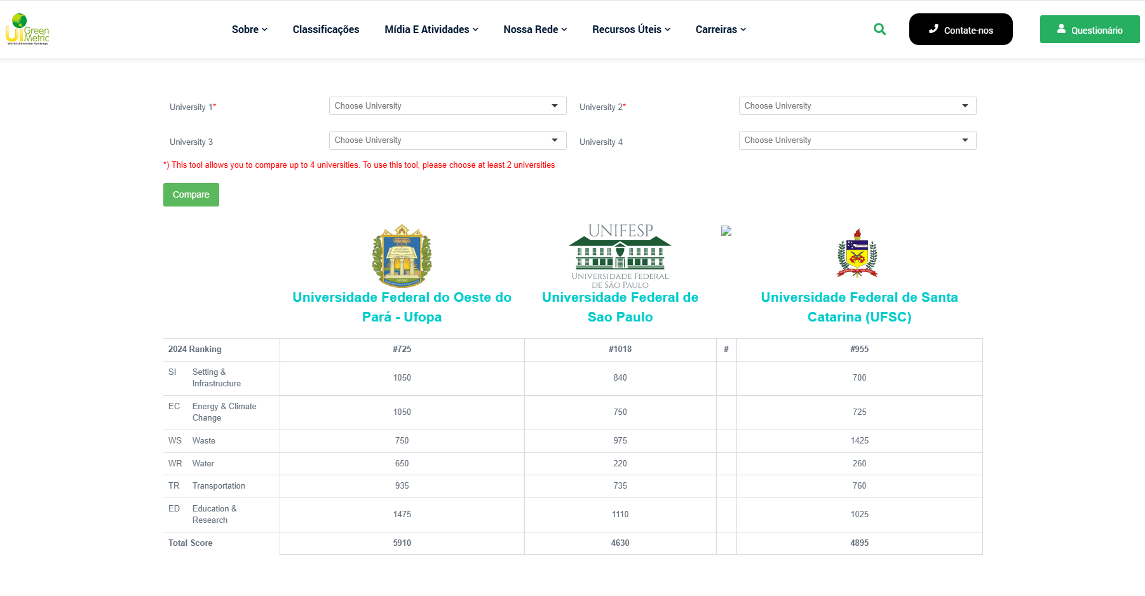
Task: Open the Nossa Rede menu
Action: click(x=535, y=29)
